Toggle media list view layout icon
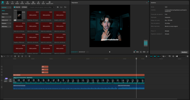 pos(58,7)
